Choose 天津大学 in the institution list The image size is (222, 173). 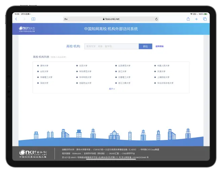point(161,71)
